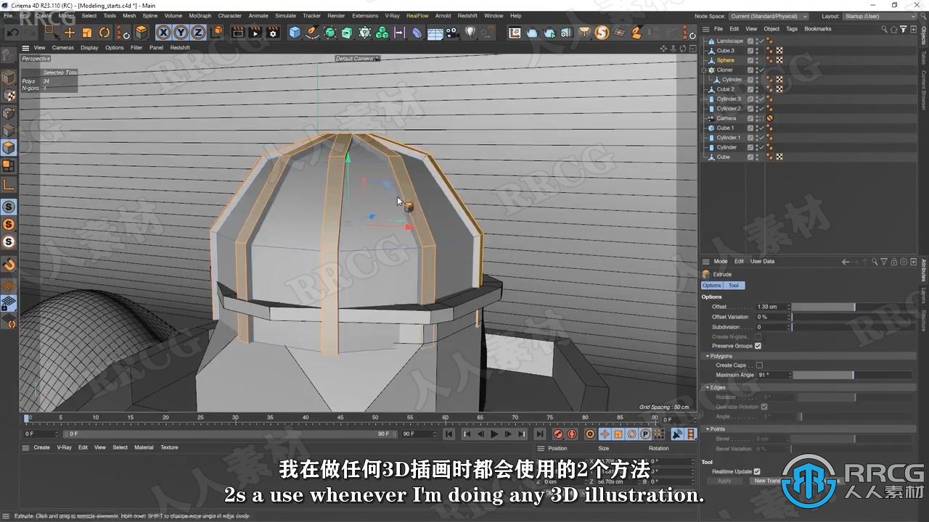Open the MoGraph menu

tap(200, 15)
